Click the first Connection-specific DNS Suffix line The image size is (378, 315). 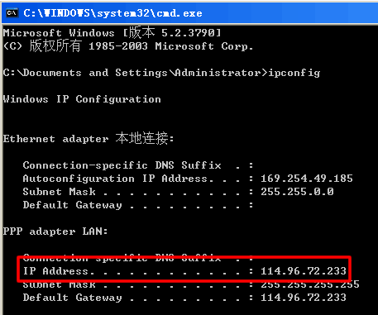(x=138, y=165)
